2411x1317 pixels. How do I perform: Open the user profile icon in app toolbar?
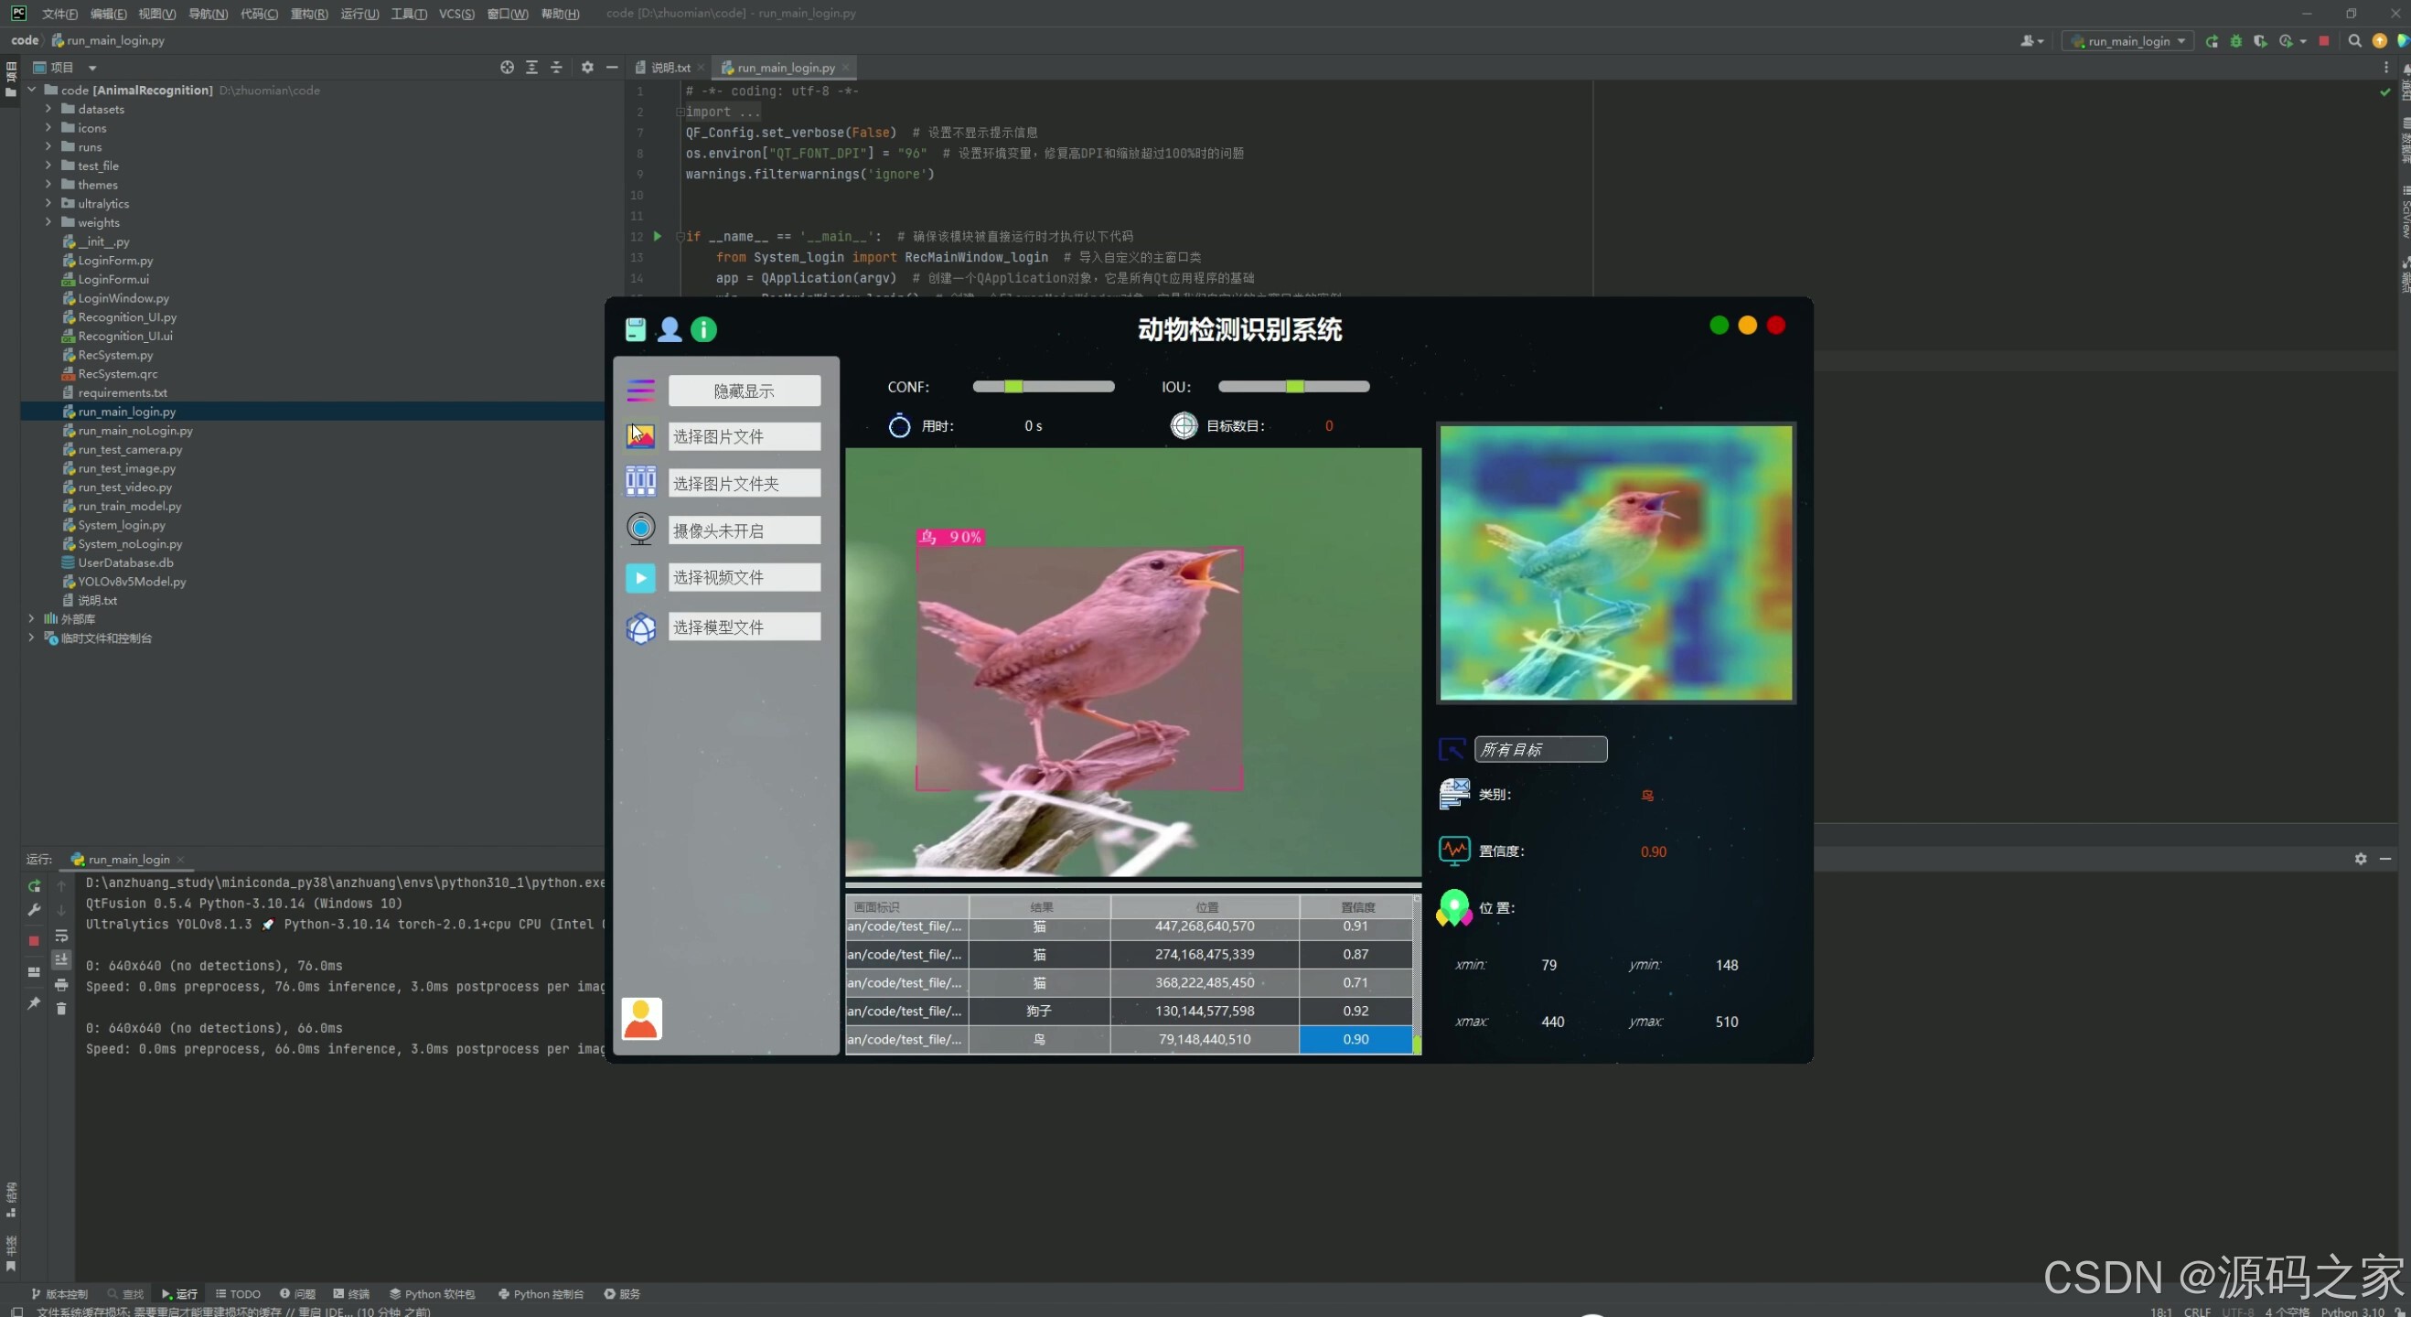[670, 328]
